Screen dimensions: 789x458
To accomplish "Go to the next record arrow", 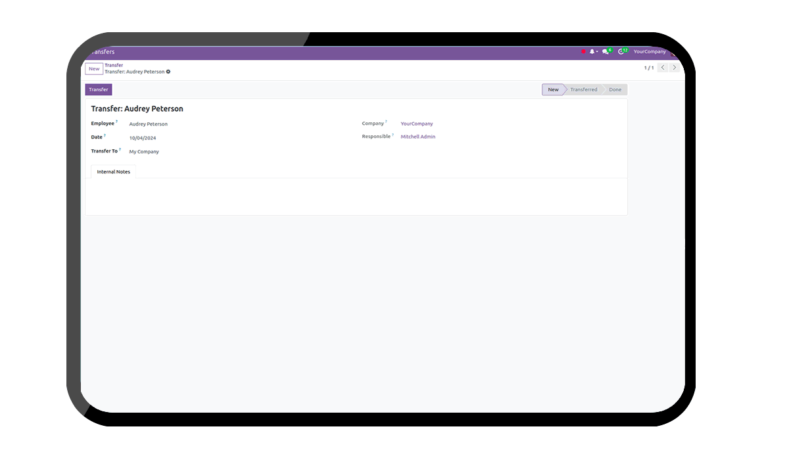I will [674, 68].
